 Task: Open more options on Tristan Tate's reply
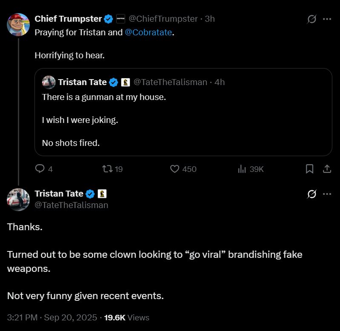tap(327, 194)
